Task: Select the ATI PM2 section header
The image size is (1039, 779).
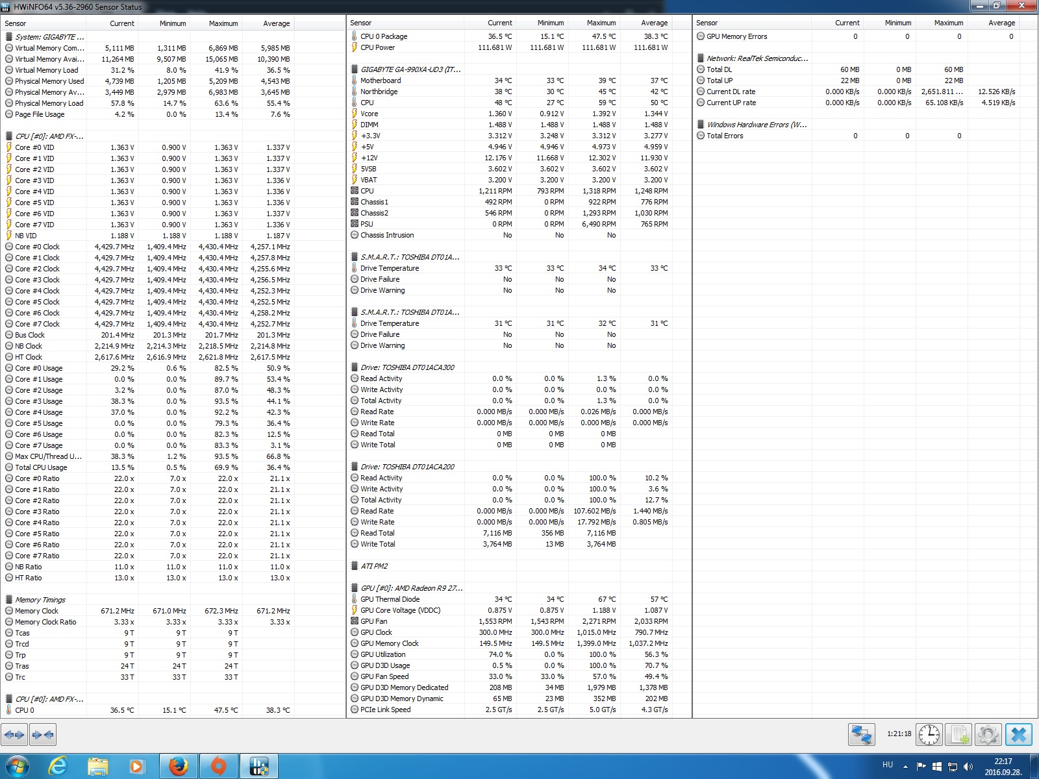Action: click(x=518, y=566)
